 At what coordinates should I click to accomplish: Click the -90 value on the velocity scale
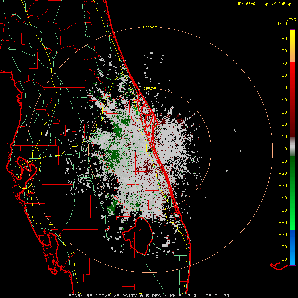point(283,259)
